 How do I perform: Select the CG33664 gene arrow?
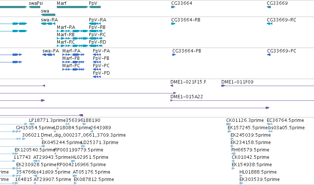[x=173, y=7]
